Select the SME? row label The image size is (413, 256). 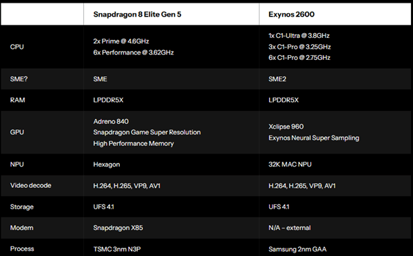coord(19,79)
